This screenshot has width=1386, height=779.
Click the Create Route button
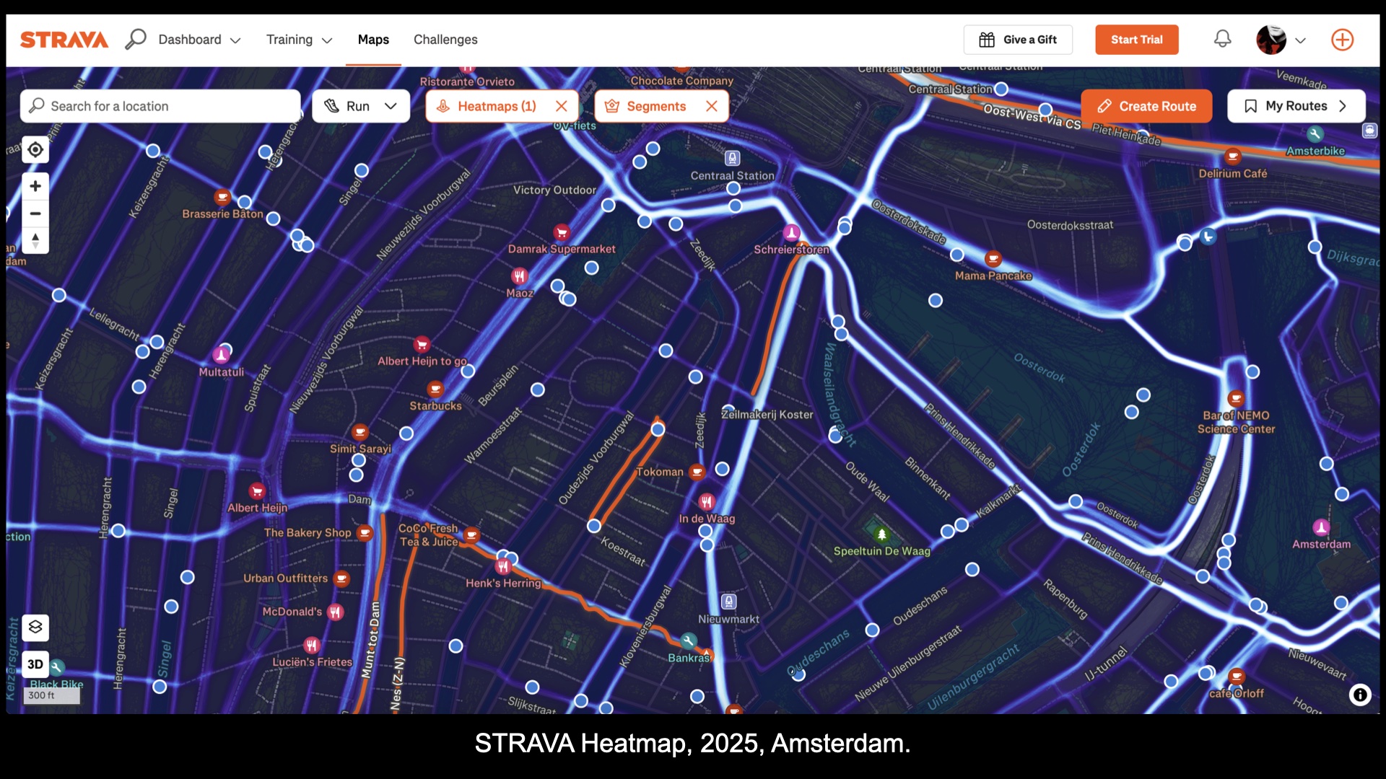point(1146,106)
